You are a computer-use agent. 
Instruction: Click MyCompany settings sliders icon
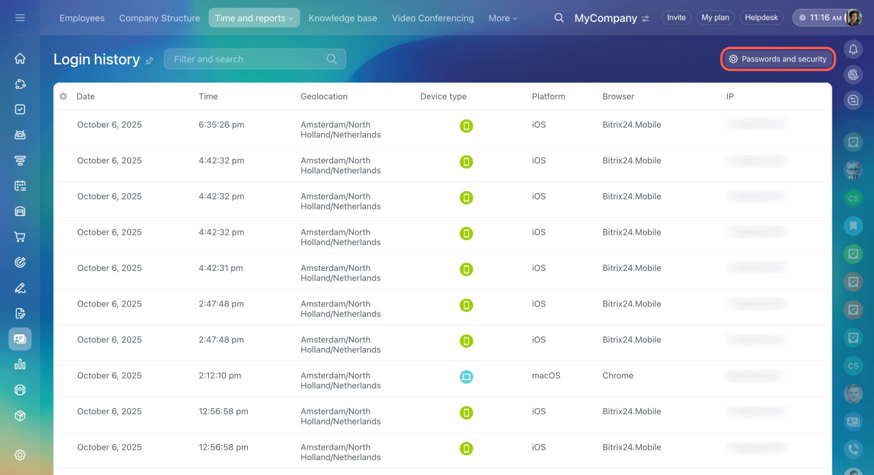pyautogui.click(x=646, y=18)
